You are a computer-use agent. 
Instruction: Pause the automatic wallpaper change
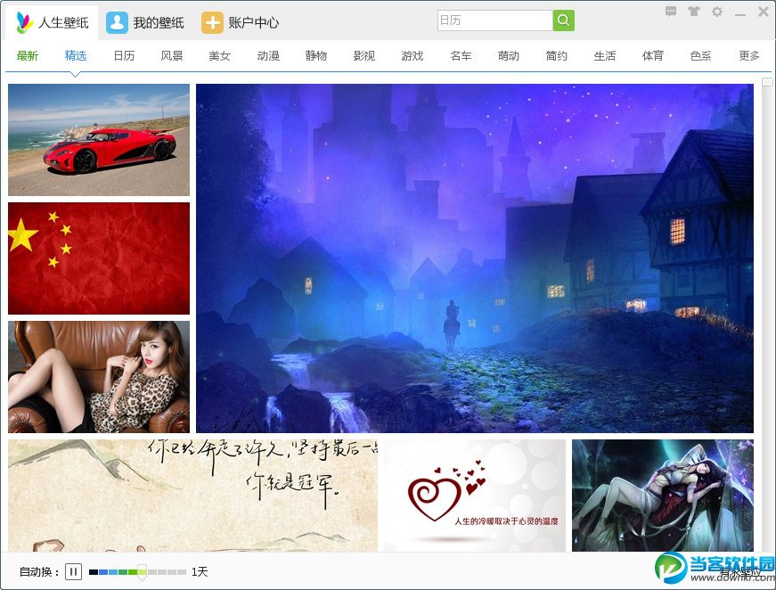click(73, 571)
